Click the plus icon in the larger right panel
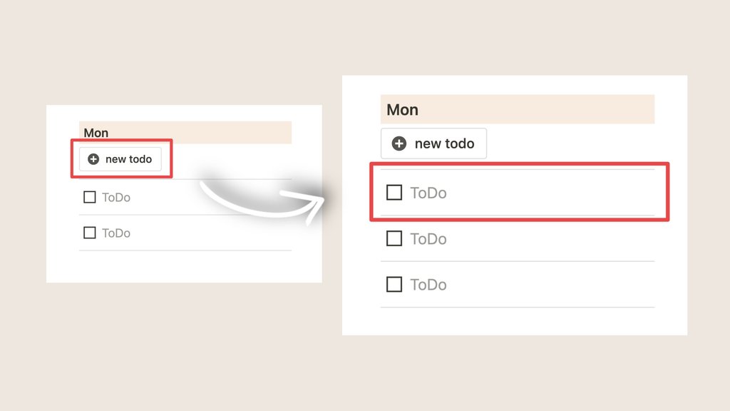 [399, 143]
